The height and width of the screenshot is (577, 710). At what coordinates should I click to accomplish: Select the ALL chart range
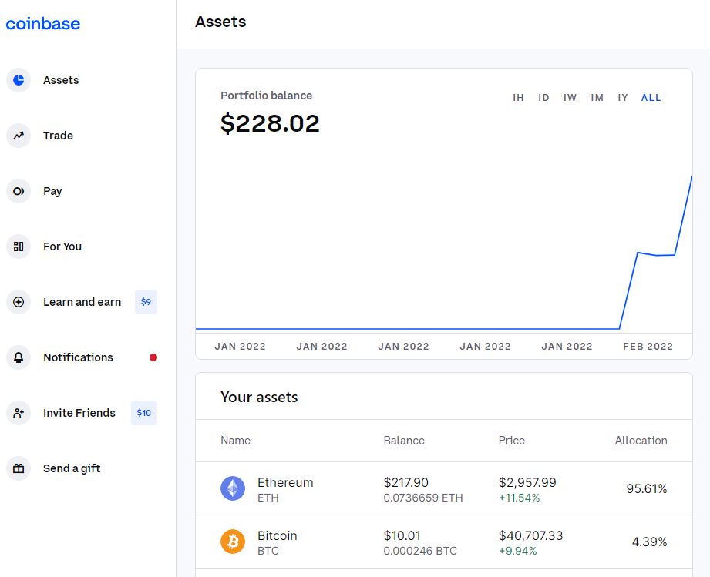[651, 98]
